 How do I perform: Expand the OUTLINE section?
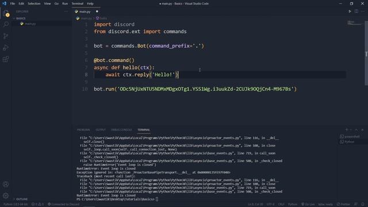[x=21, y=199]
